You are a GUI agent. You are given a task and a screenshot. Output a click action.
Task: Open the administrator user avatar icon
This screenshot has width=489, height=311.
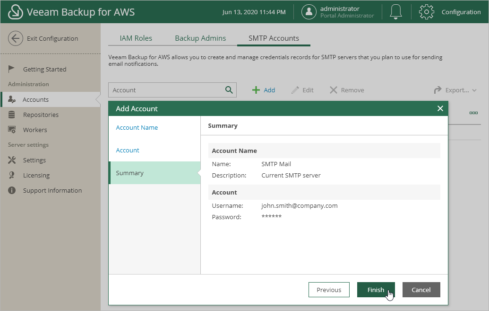(309, 12)
